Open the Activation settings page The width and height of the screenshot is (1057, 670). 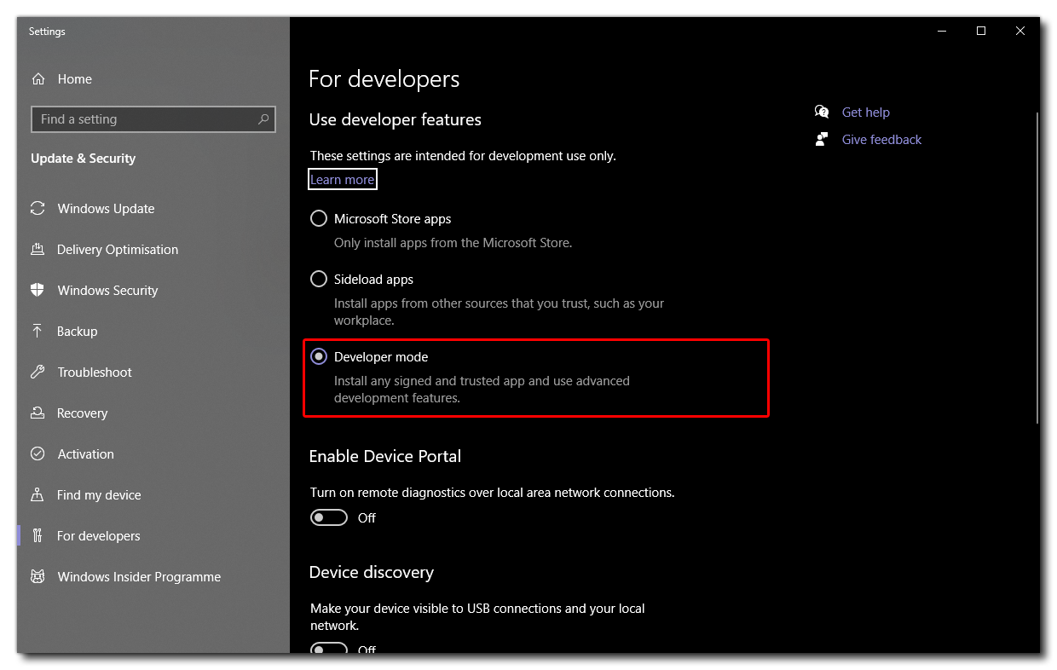pos(85,454)
